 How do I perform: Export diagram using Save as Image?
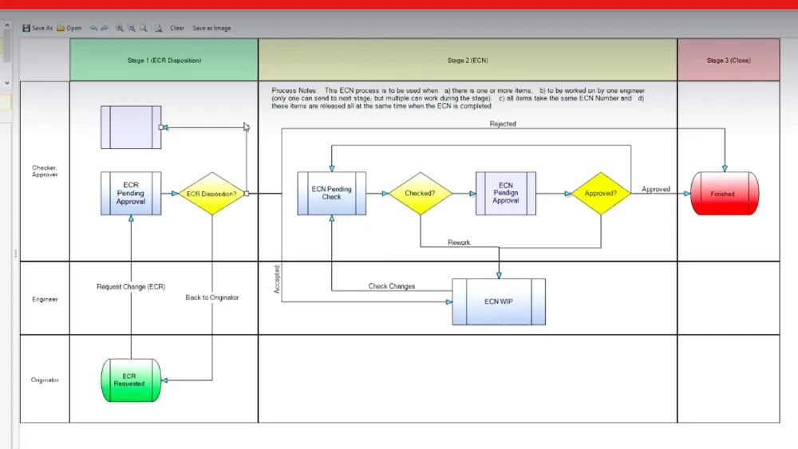click(x=211, y=28)
